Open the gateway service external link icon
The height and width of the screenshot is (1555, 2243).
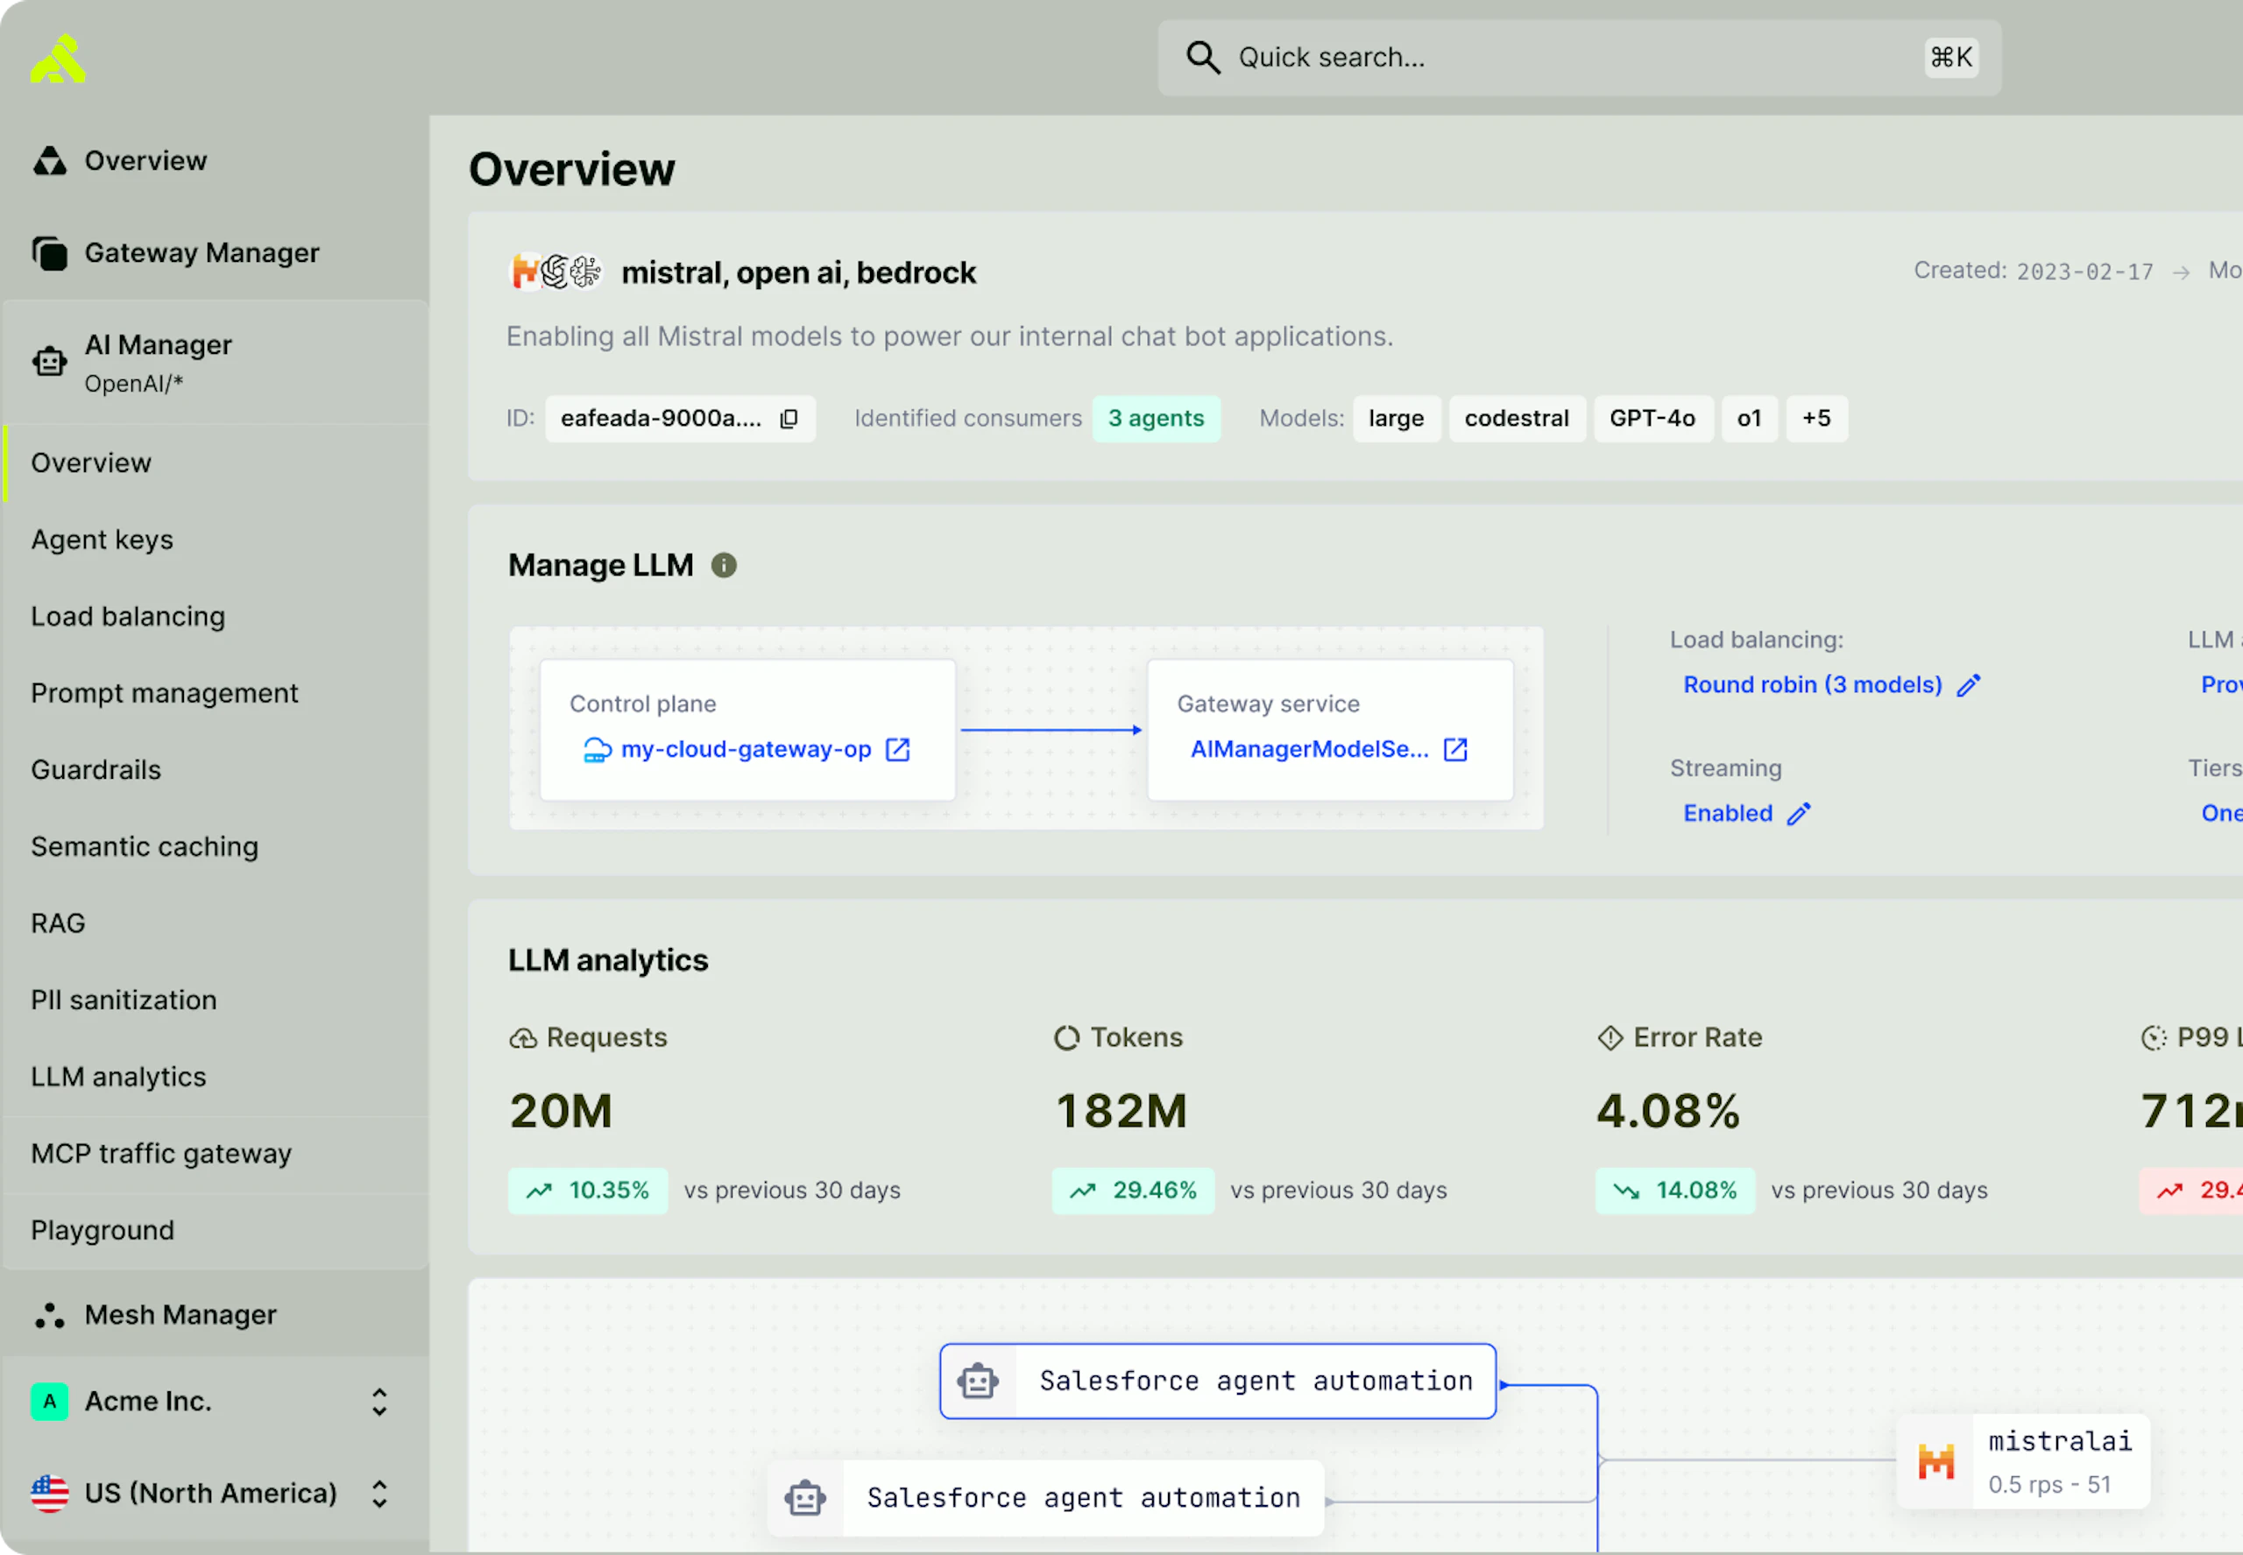pos(1455,749)
